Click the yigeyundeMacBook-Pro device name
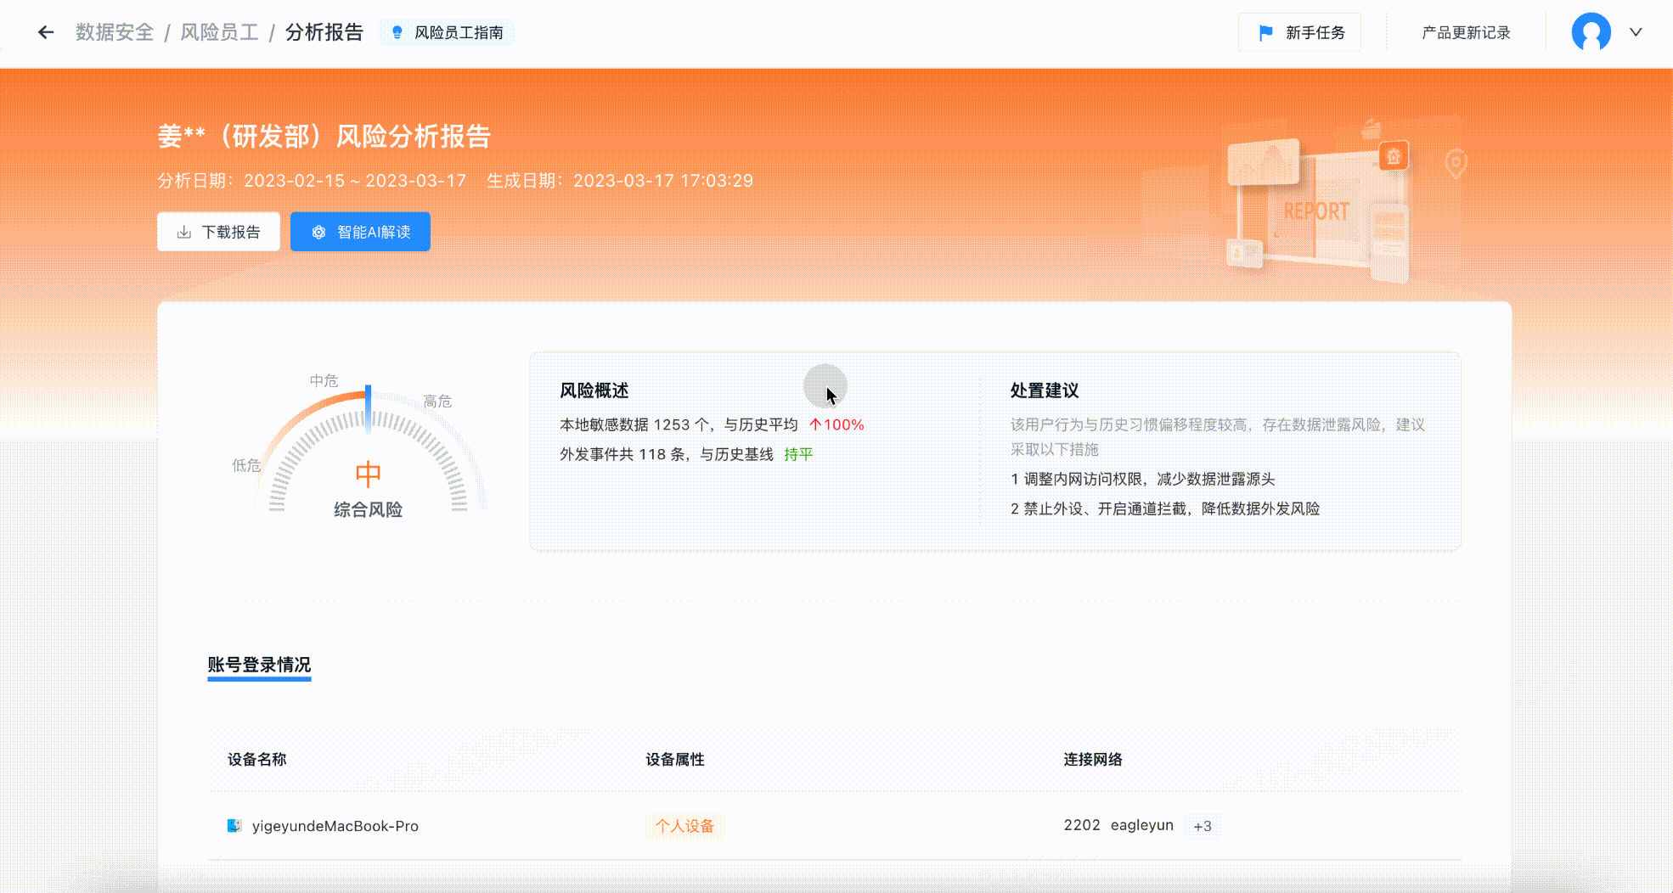This screenshot has width=1673, height=893. coord(335,826)
